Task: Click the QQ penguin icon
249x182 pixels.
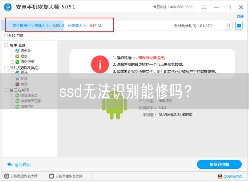Action: point(220,176)
